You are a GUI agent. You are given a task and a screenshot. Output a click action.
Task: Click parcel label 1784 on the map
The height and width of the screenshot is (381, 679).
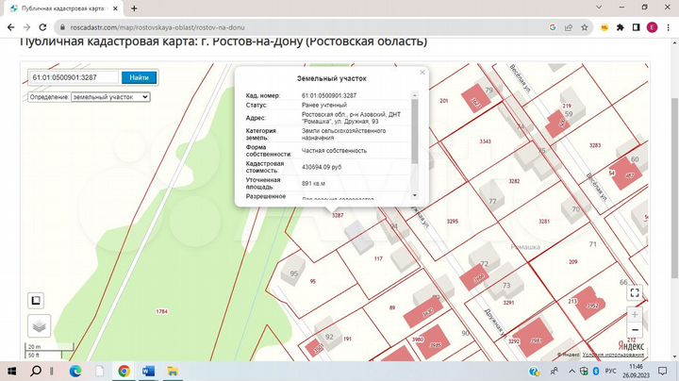[x=161, y=311]
